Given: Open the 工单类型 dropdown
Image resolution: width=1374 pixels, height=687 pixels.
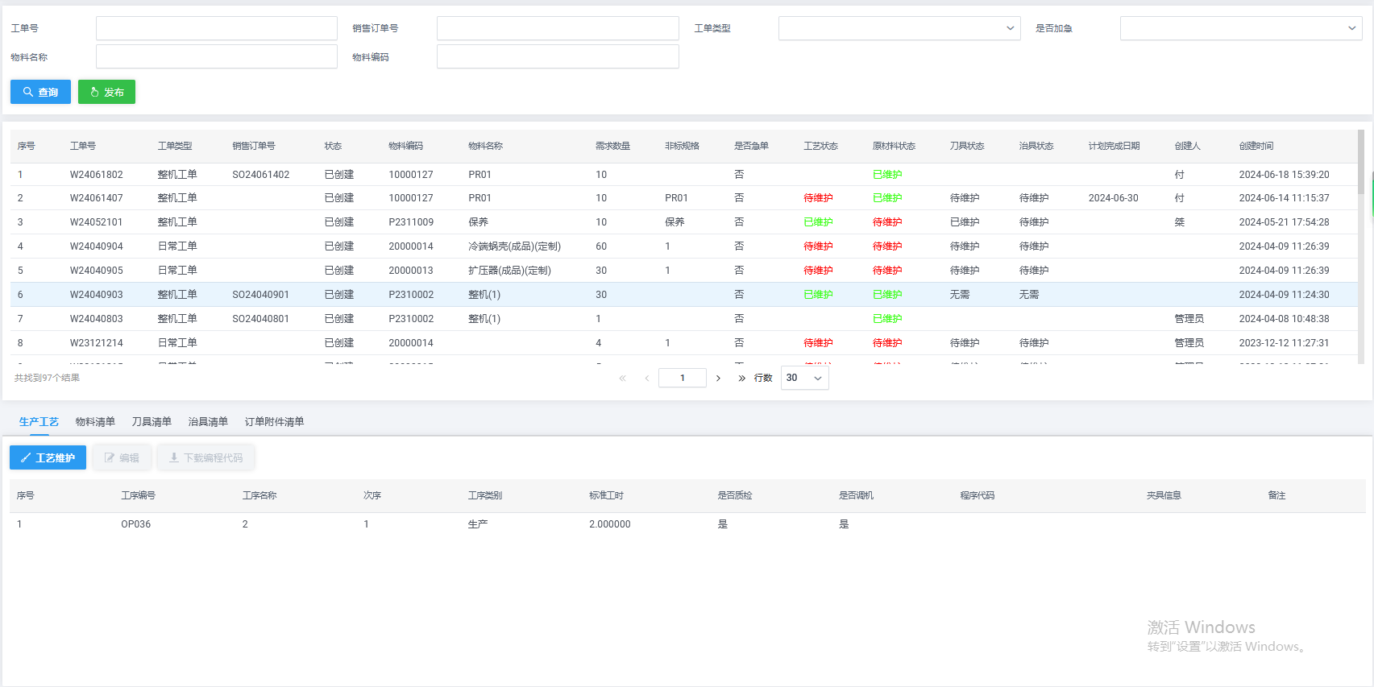Looking at the screenshot, I should 899,28.
